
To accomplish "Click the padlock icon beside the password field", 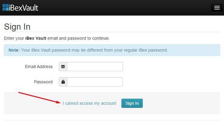I will click(x=63, y=82).
